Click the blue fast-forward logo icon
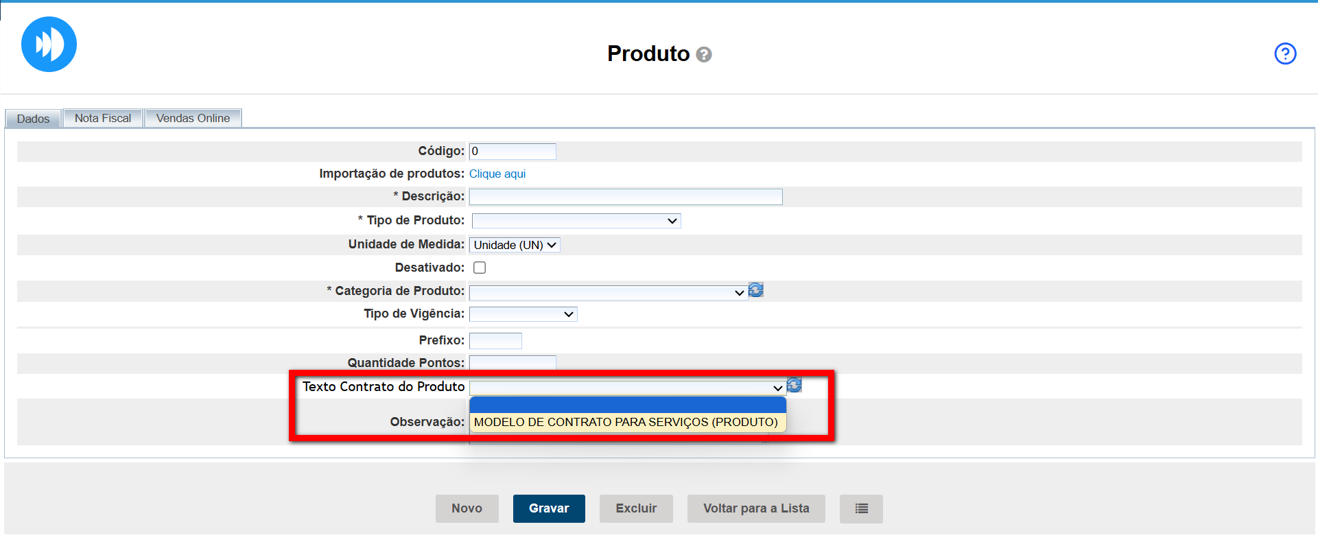 [x=49, y=45]
